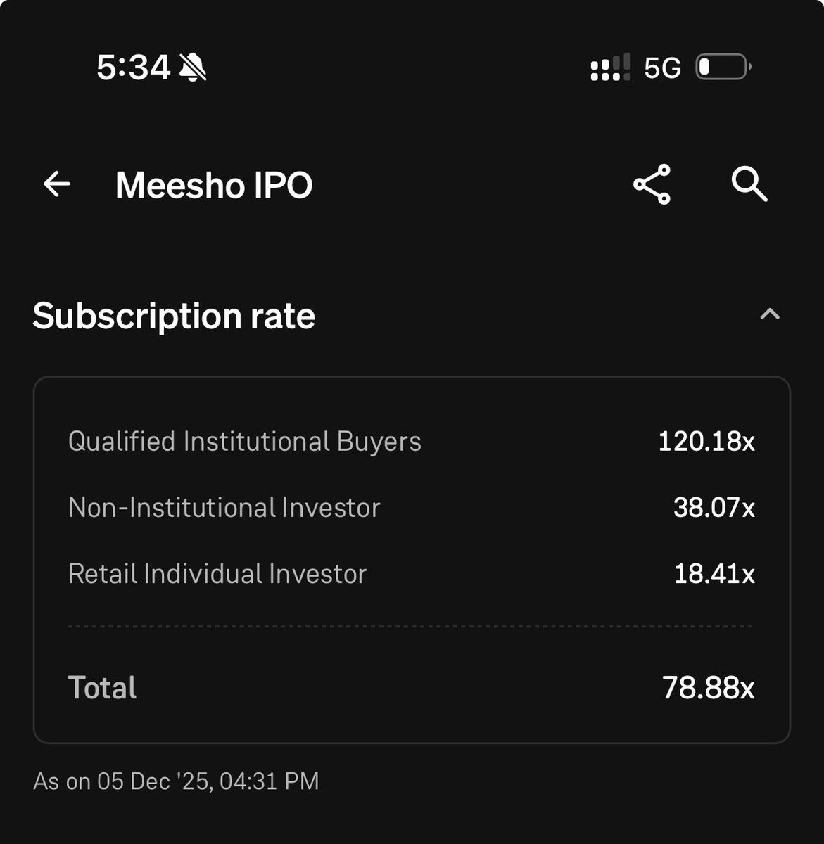Tap the 38.07x subscription value
This screenshot has width=824, height=844.
[714, 508]
